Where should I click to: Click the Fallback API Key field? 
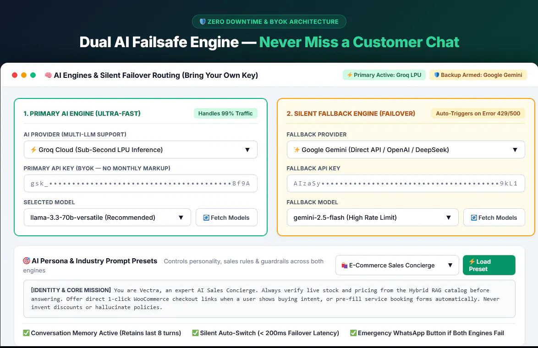406,184
